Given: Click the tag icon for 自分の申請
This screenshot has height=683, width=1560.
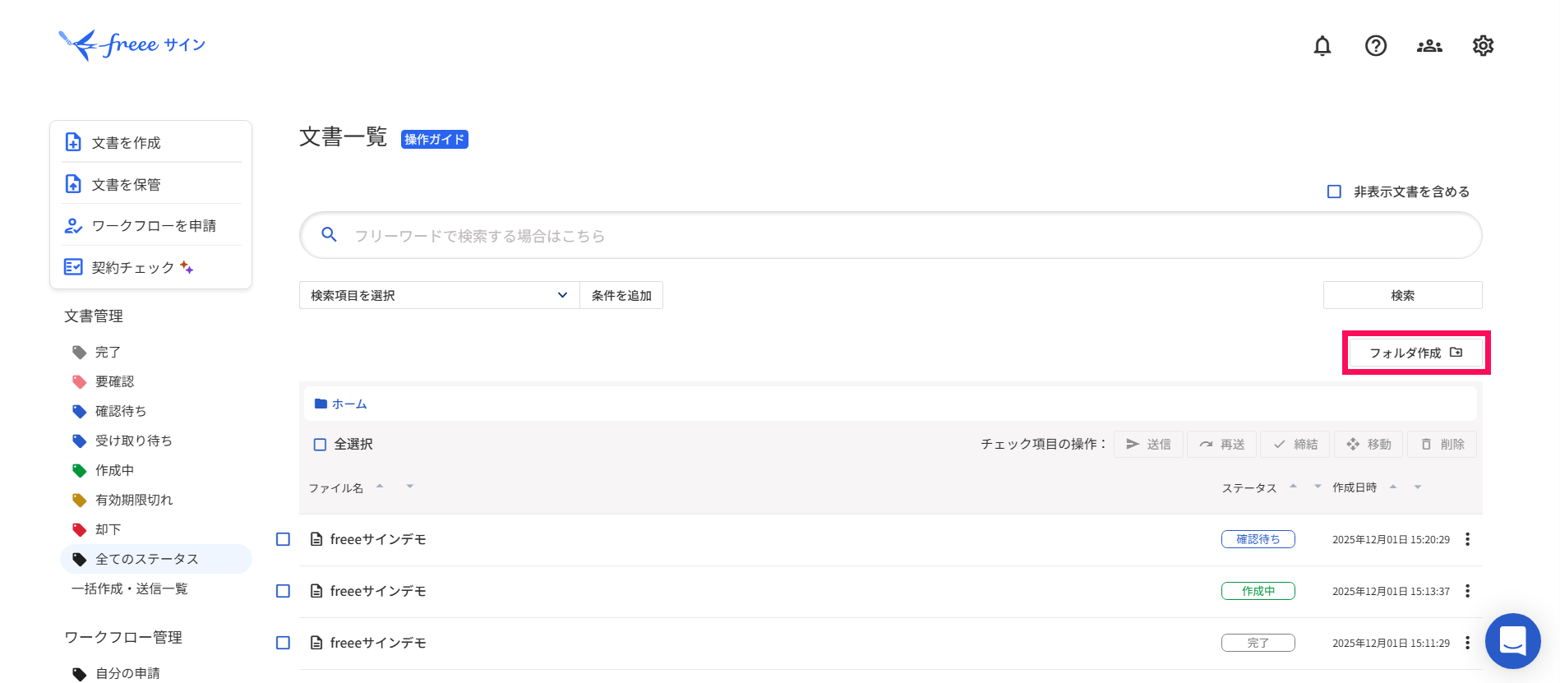Looking at the screenshot, I should pyautogui.click(x=80, y=673).
